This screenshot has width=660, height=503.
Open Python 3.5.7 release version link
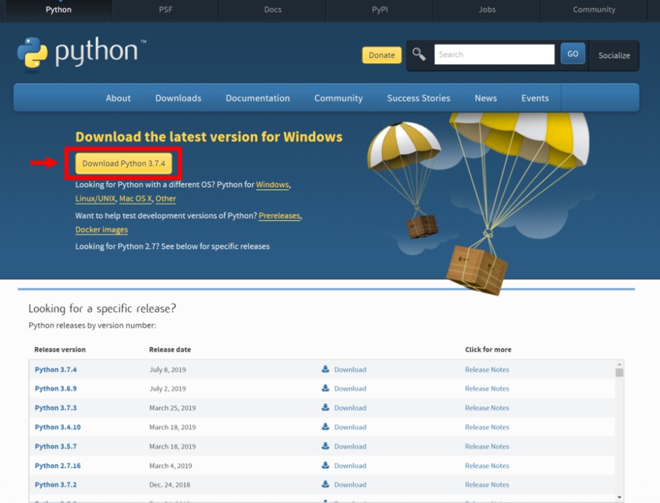pos(56,446)
